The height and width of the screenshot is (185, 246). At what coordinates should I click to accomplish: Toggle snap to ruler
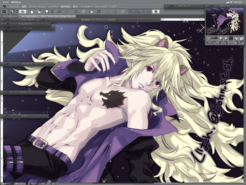tap(132, 12)
